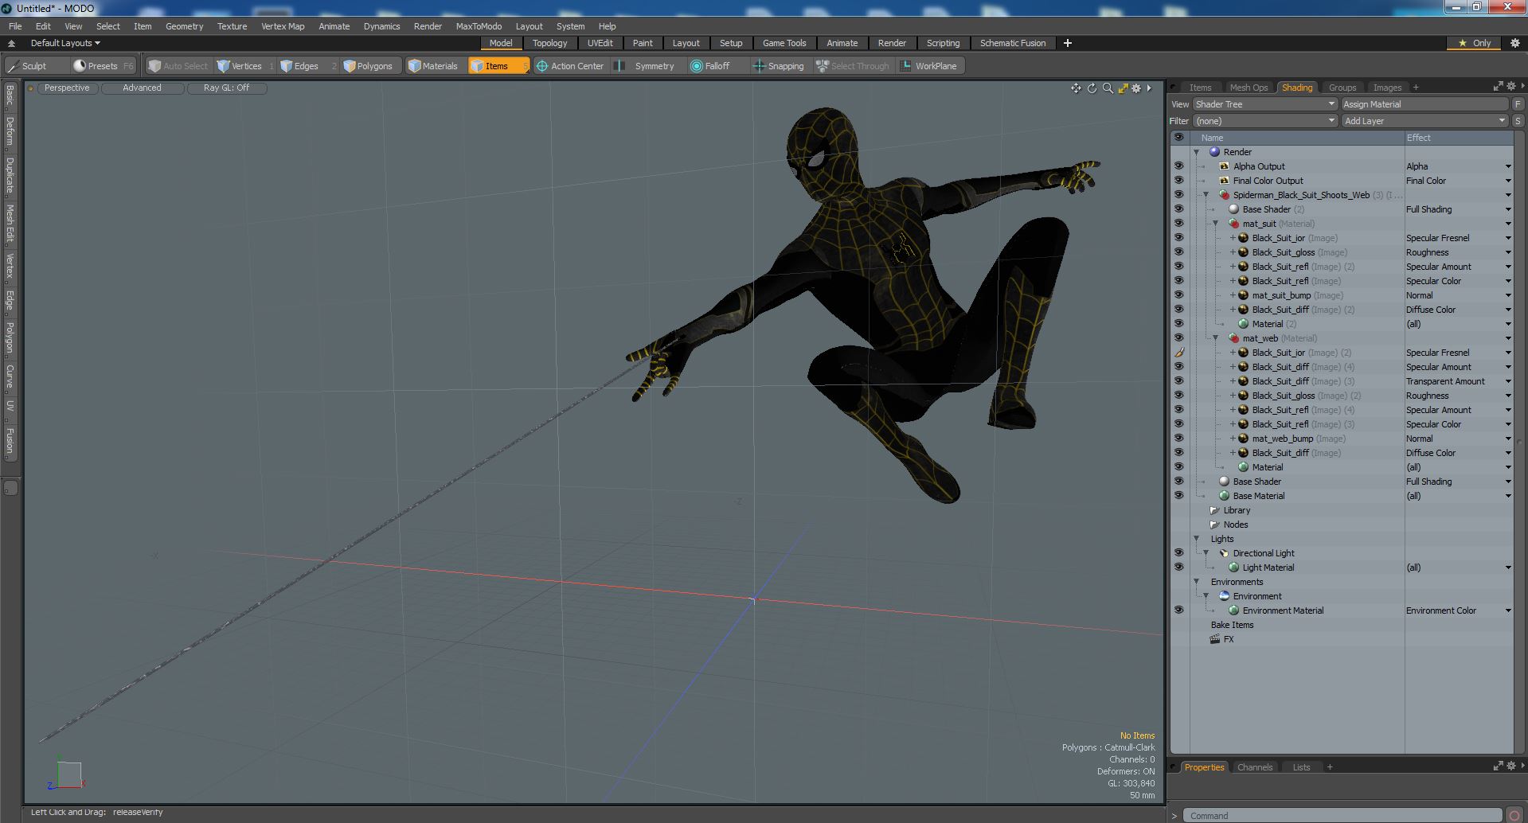Switch to Vertices selection mode
This screenshot has width=1528, height=823.
(x=244, y=66)
